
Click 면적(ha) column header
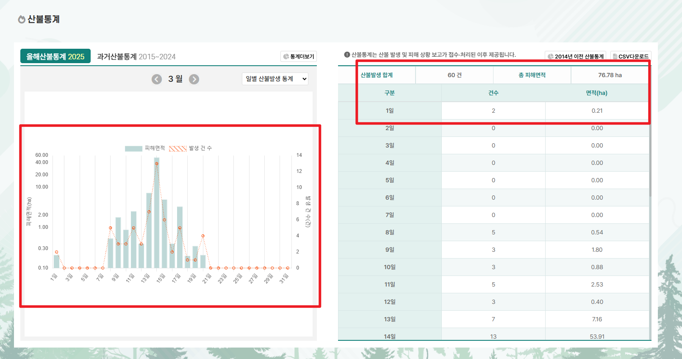click(x=597, y=93)
